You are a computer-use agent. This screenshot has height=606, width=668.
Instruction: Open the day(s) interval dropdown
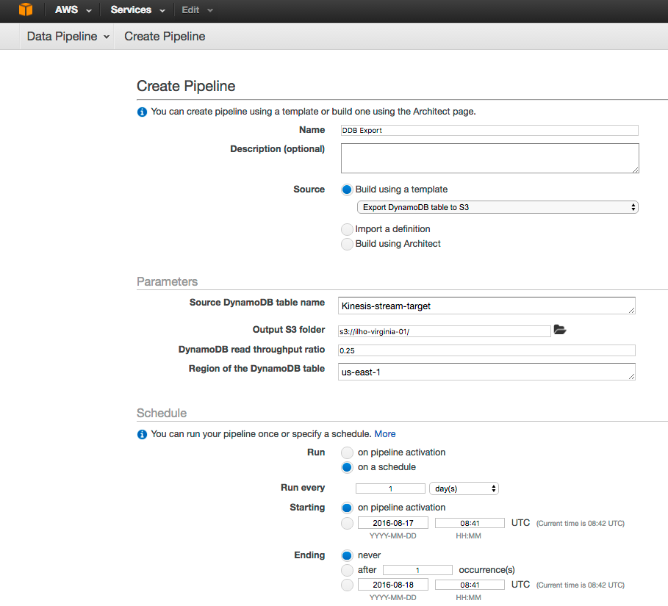464,488
